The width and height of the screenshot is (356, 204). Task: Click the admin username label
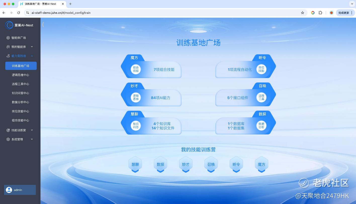tap(18, 190)
